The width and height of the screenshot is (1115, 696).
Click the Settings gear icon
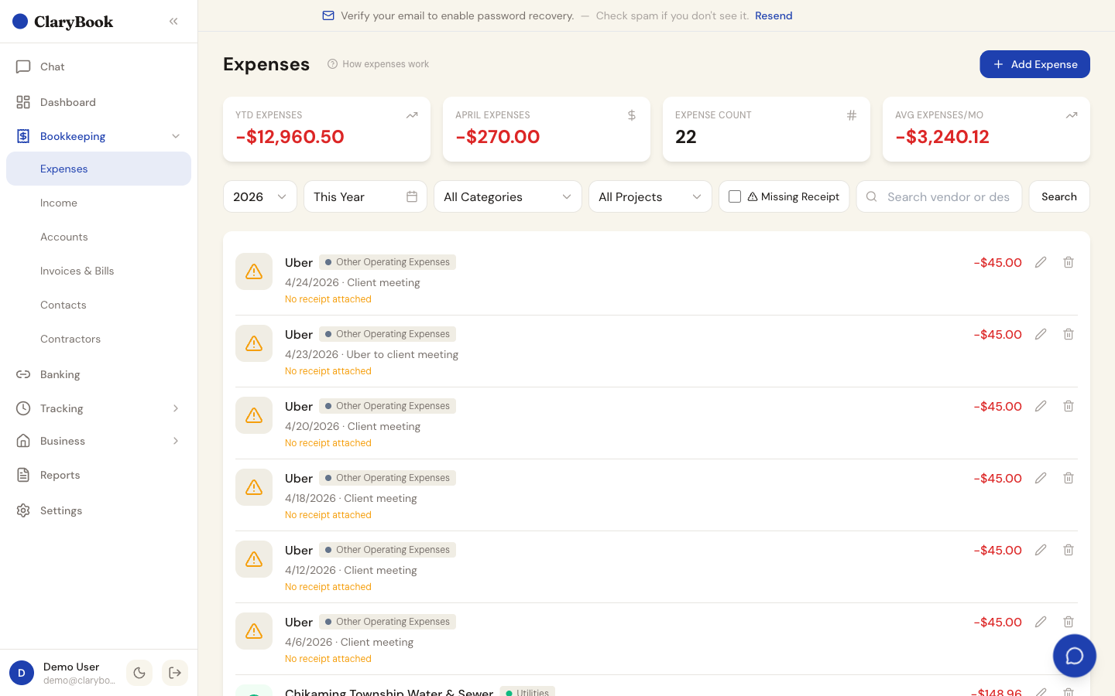[x=23, y=510]
